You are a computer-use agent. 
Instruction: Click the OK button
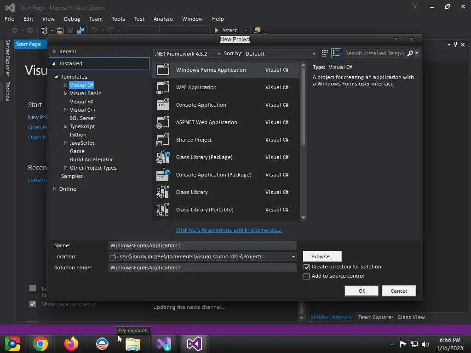pos(362,291)
